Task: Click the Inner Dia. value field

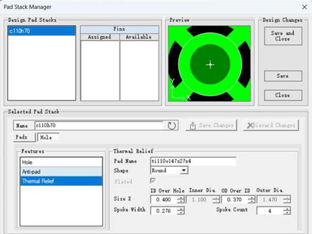Action: point(200,200)
